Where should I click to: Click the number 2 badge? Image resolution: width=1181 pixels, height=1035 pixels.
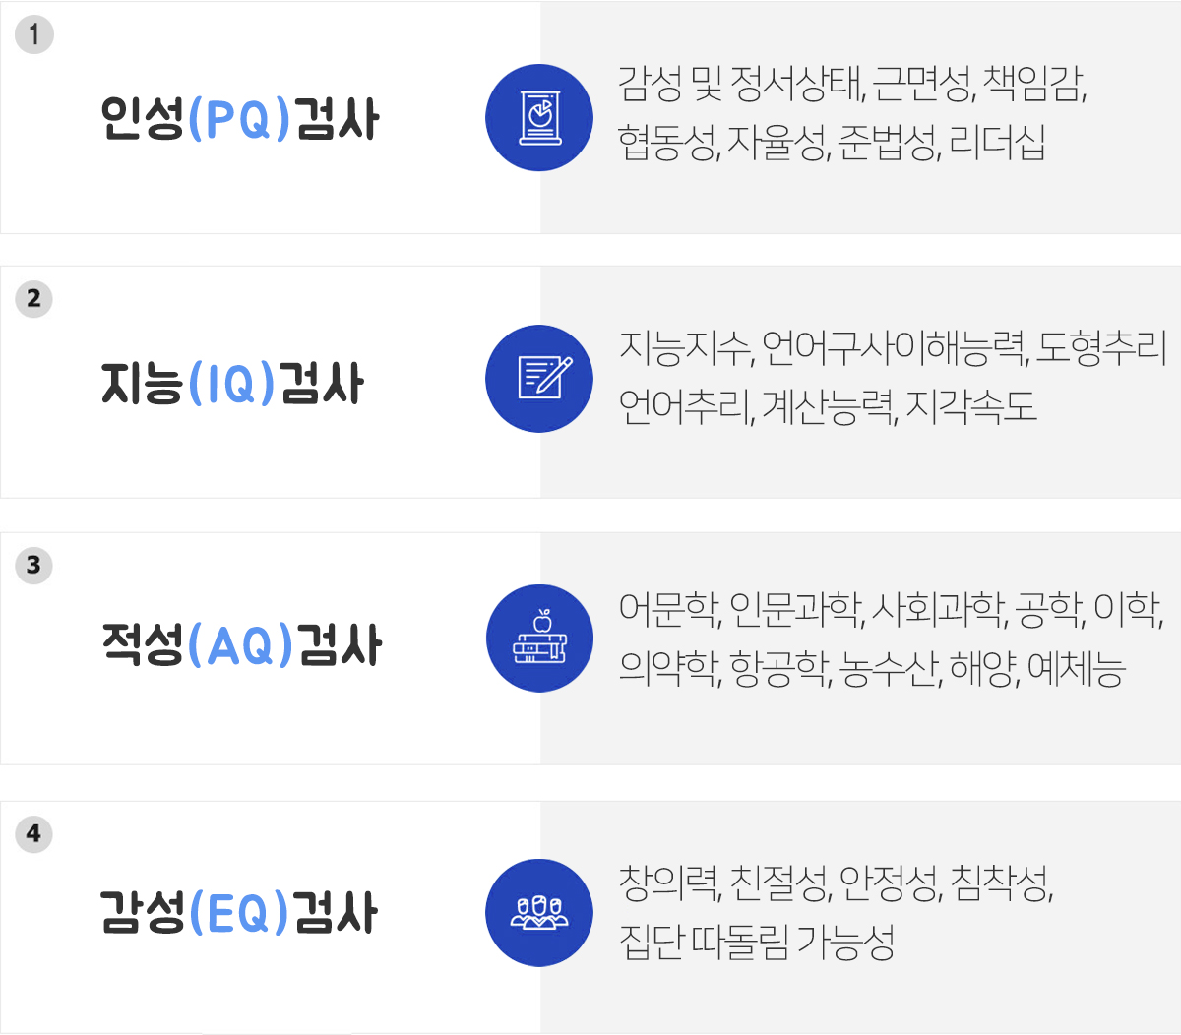[34, 299]
